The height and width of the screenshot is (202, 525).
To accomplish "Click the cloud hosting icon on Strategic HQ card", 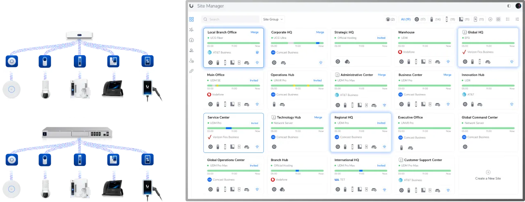I will [347, 62].
